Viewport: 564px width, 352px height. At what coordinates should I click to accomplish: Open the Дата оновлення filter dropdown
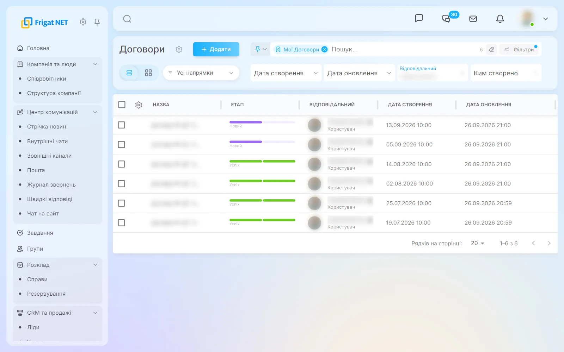tap(359, 73)
